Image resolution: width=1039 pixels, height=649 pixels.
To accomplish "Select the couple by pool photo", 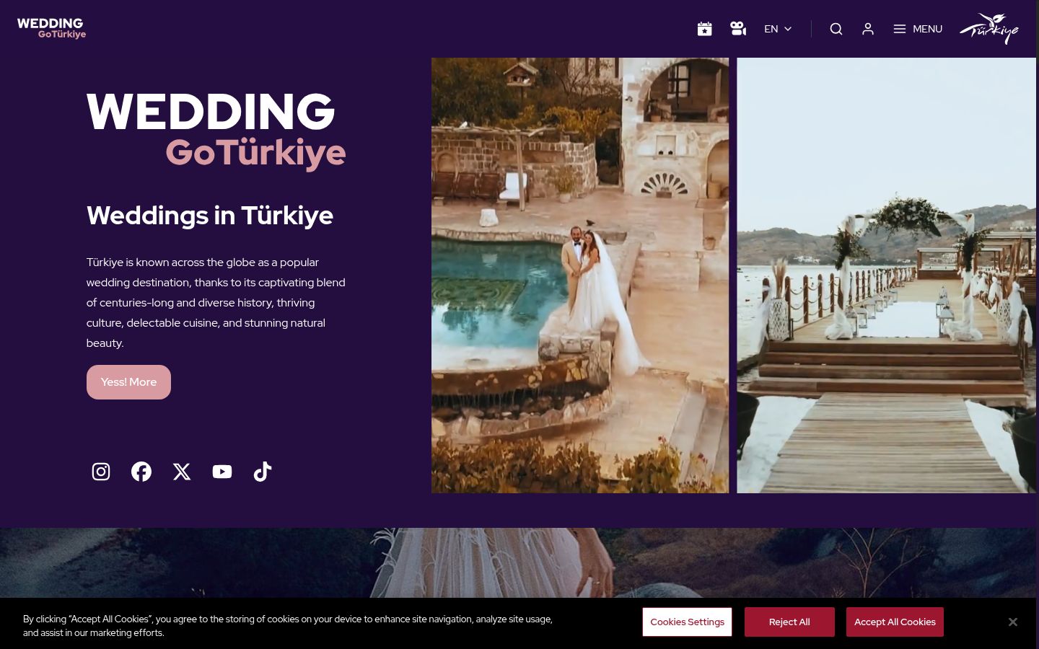I will click(580, 275).
